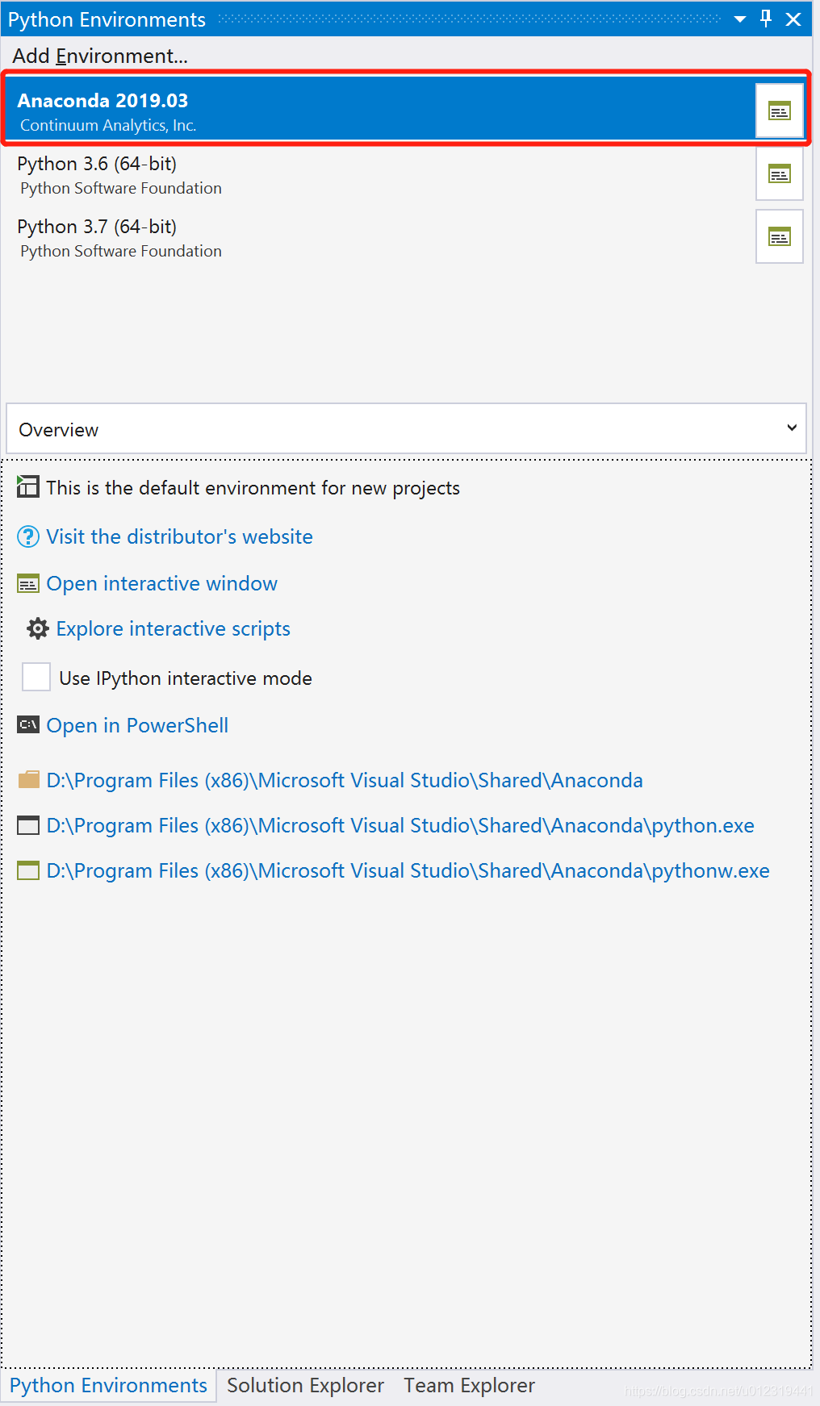
Task: Click Open in PowerShell link
Action: 137,725
